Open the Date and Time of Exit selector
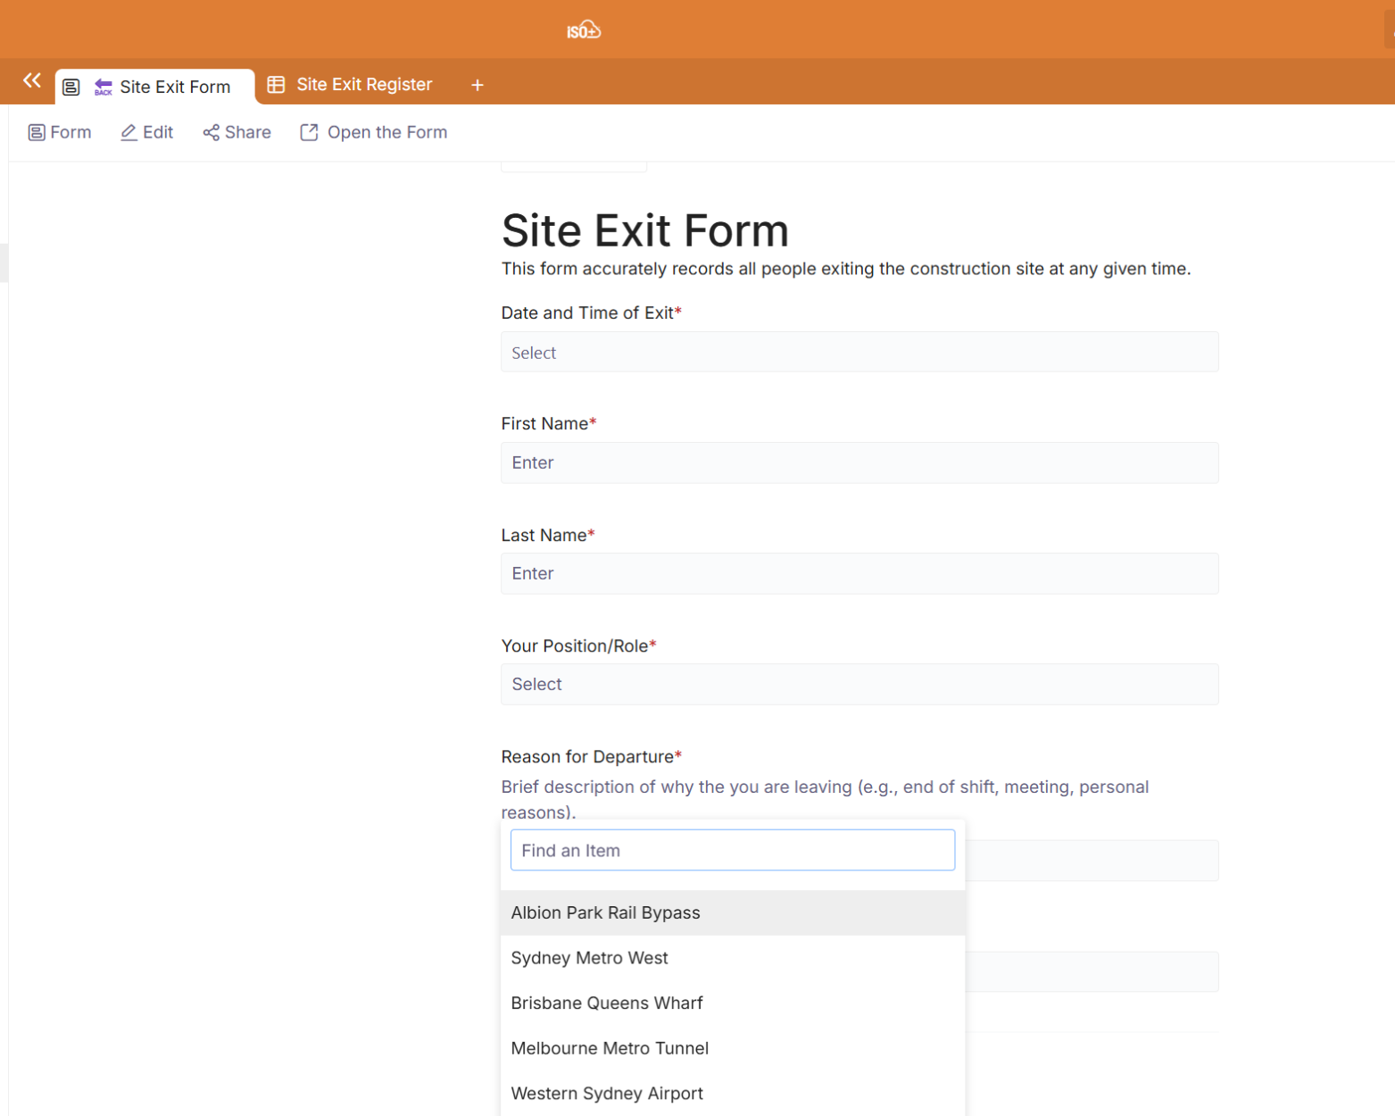The height and width of the screenshot is (1116, 1395). pyautogui.click(x=859, y=353)
